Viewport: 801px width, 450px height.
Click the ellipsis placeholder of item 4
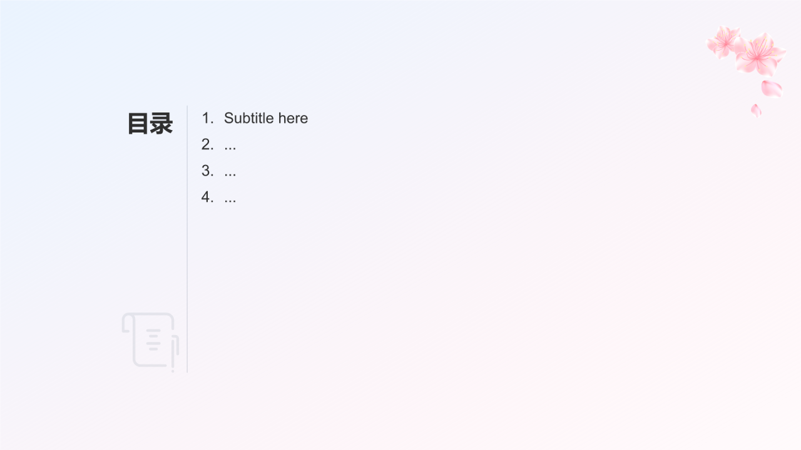pos(230,201)
